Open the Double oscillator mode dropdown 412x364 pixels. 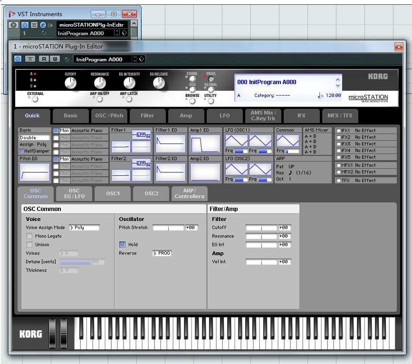pos(34,138)
